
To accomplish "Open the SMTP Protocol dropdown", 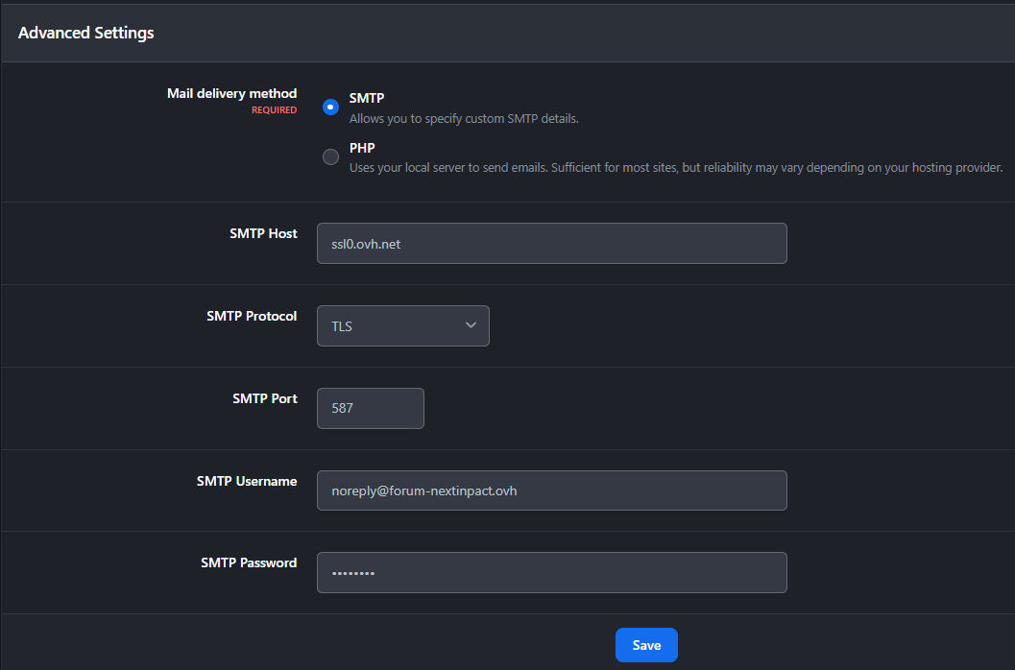I will [x=402, y=325].
